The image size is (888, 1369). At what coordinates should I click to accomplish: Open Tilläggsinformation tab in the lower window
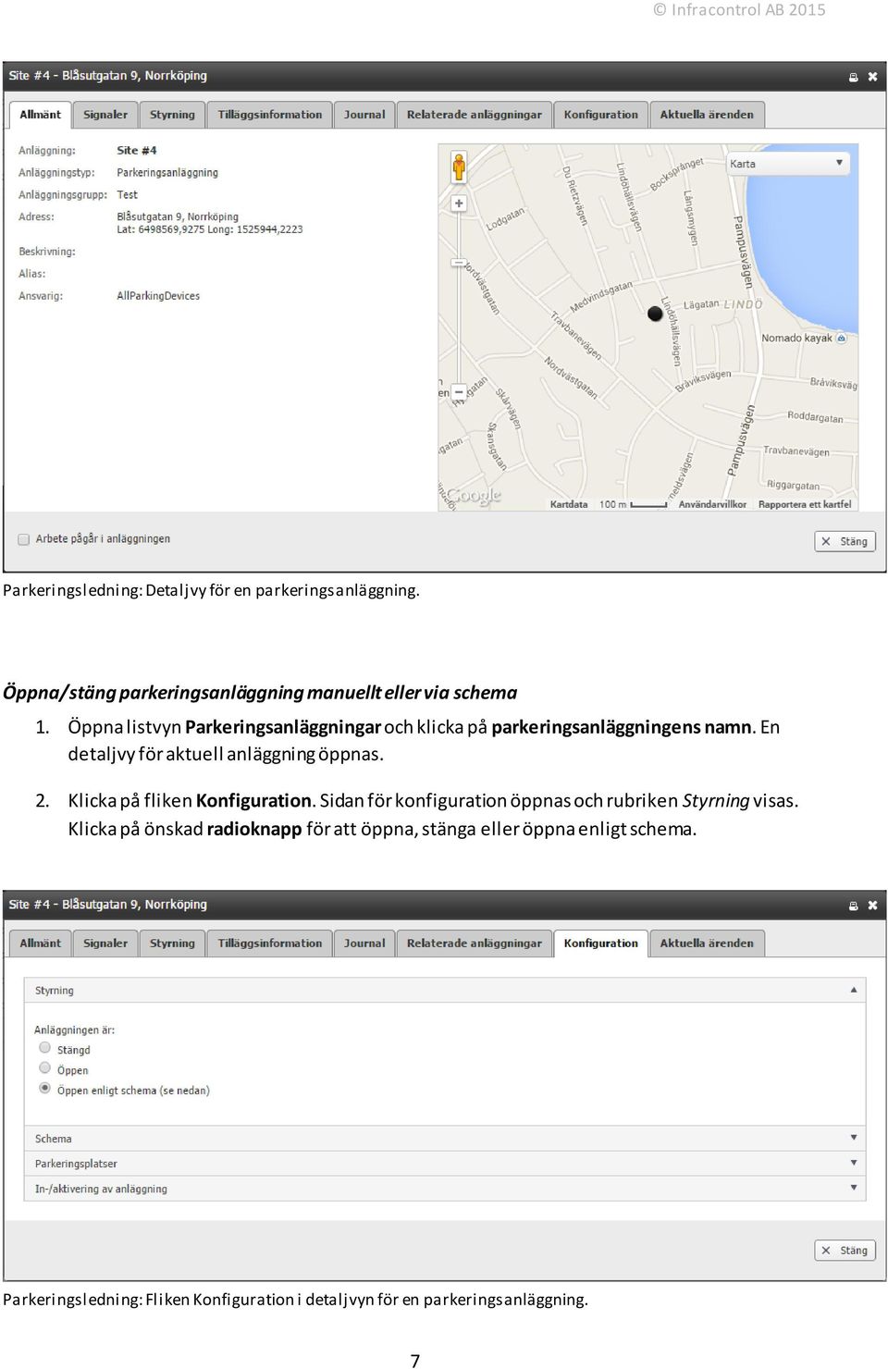pos(270,943)
